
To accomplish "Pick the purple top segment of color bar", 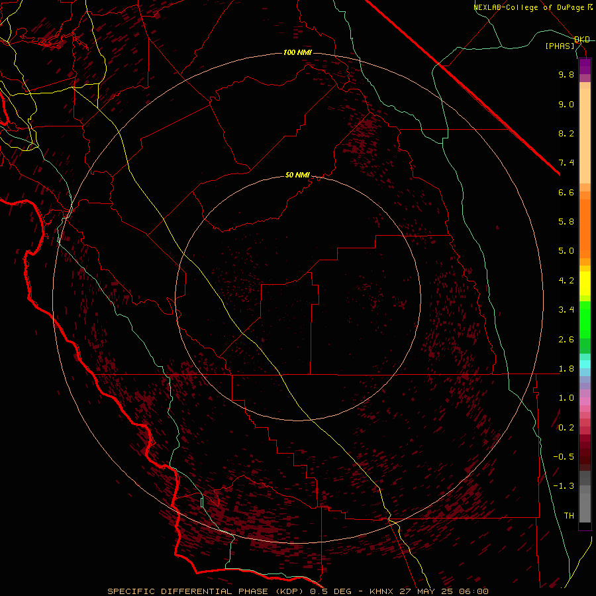I will click(585, 66).
